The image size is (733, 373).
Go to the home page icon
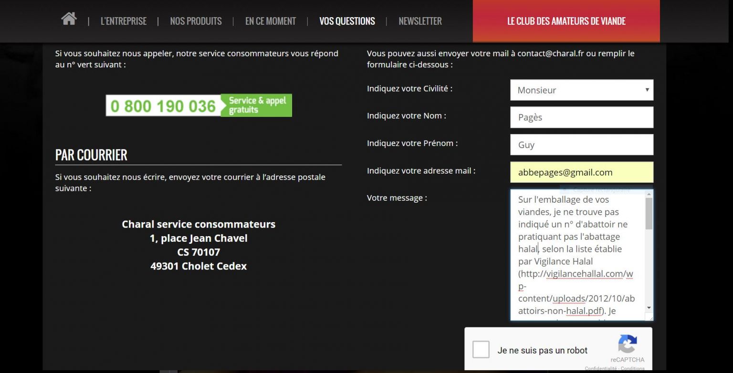point(69,19)
